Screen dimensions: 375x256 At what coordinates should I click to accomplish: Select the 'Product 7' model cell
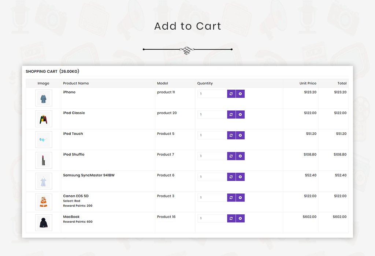(166, 154)
